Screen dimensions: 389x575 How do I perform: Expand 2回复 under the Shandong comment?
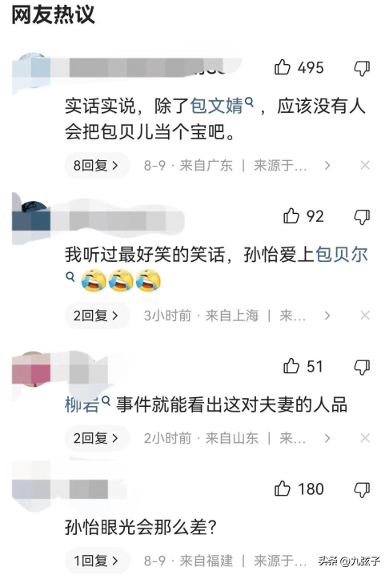coord(97,438)
